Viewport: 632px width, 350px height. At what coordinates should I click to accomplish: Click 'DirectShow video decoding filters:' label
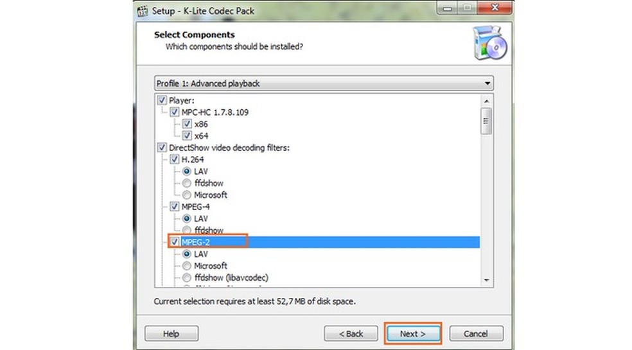click(x=229, y=148)
